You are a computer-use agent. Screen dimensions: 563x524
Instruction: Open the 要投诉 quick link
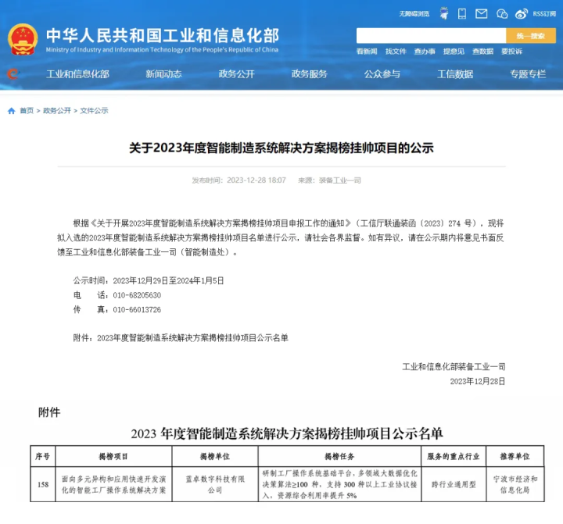[511, 52]
